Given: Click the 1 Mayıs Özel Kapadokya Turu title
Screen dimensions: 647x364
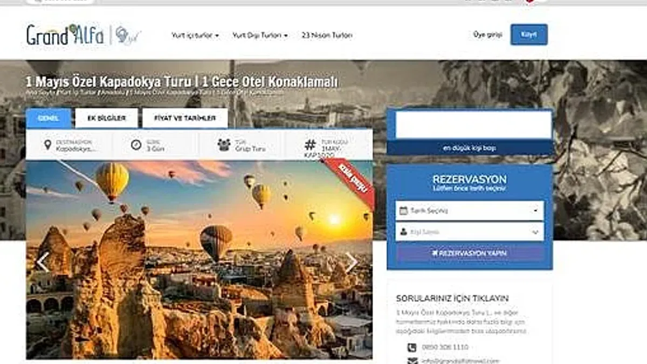Looking at the screenshot, I should [182, 81].
